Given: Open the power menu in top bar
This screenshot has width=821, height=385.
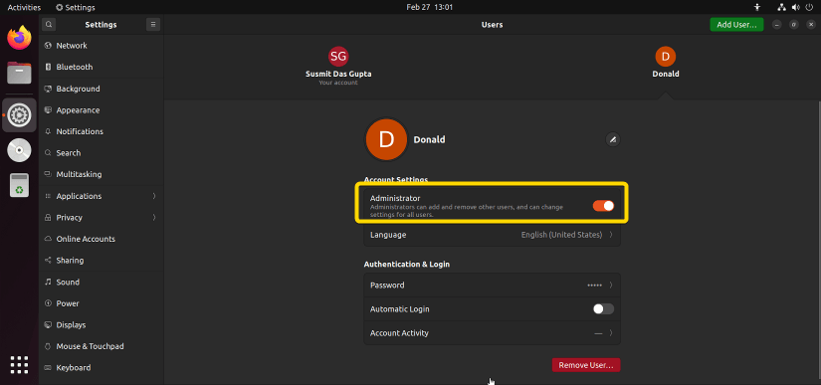Looking at the screenshot, I should click(809, 7).
